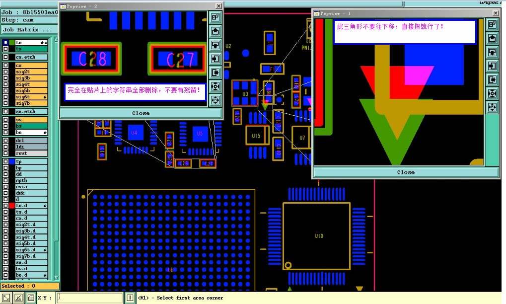
Task: Click the exclamation mark icon in status bar
Action: (130, 298)
